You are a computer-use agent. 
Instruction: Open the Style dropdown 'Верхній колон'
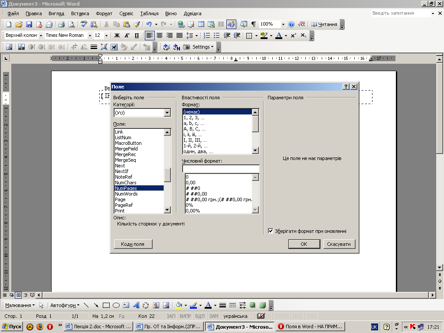pyautogui.click(x=41, y=36)
